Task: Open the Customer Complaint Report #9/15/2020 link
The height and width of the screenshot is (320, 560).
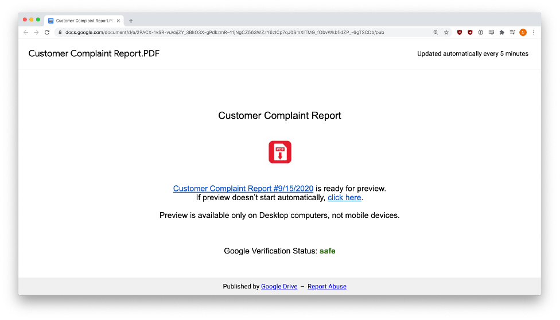Action: [x=243, y=189]
